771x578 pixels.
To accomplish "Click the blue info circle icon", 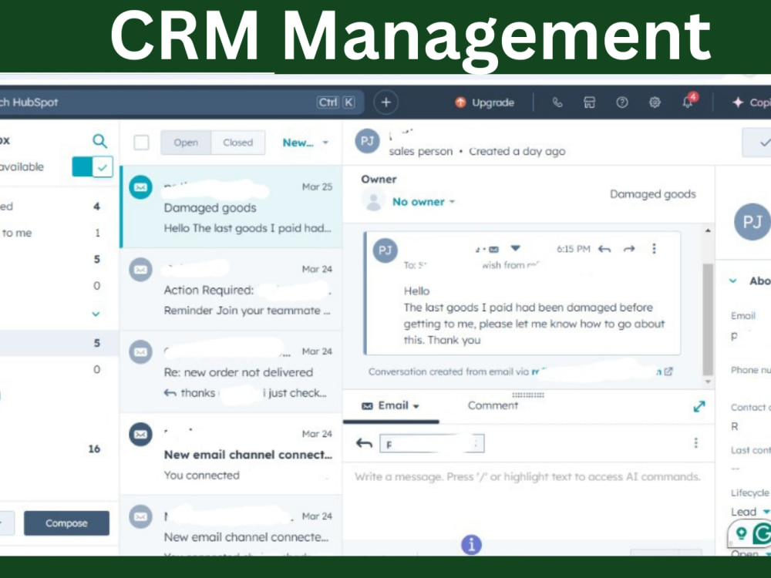I will point(471,545).
